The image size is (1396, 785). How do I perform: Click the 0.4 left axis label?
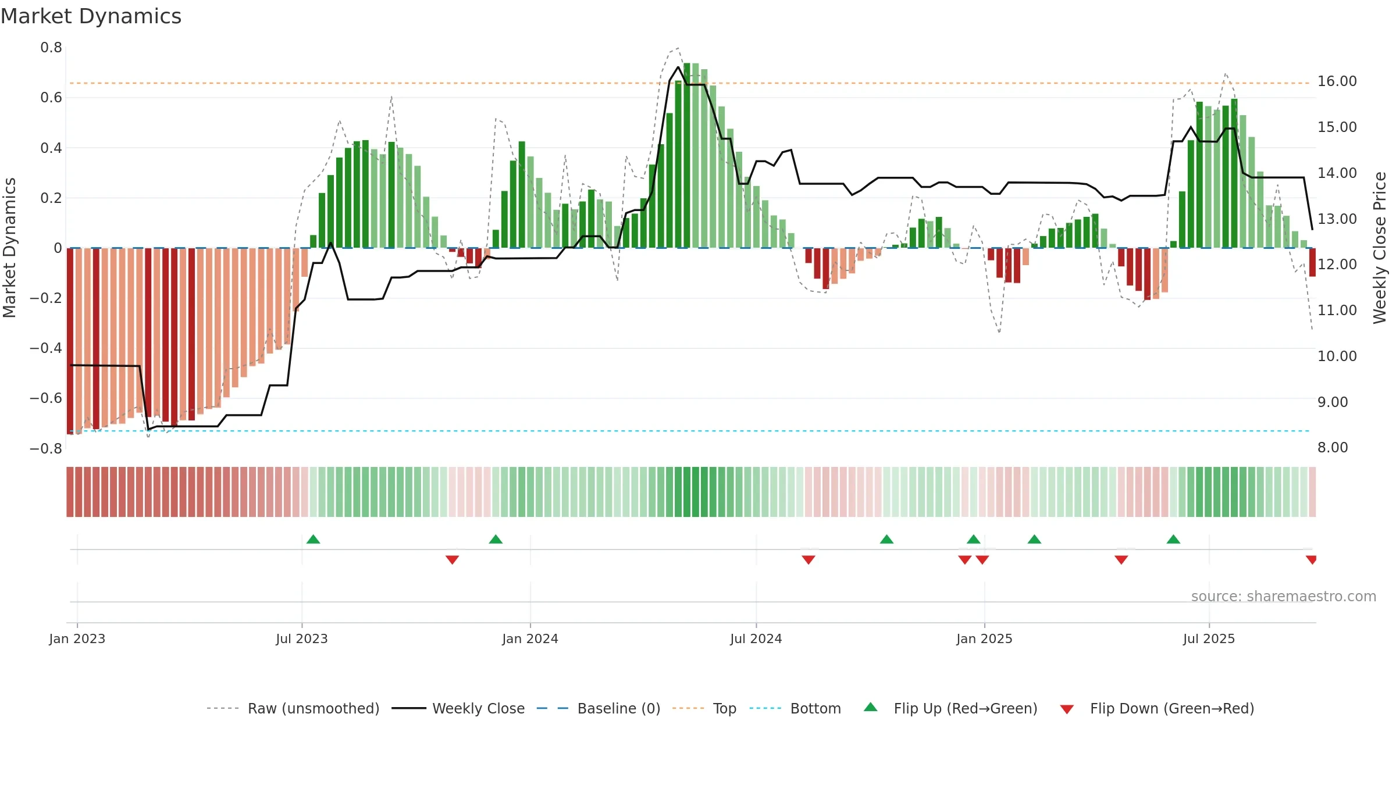click(x=51, y=148)
